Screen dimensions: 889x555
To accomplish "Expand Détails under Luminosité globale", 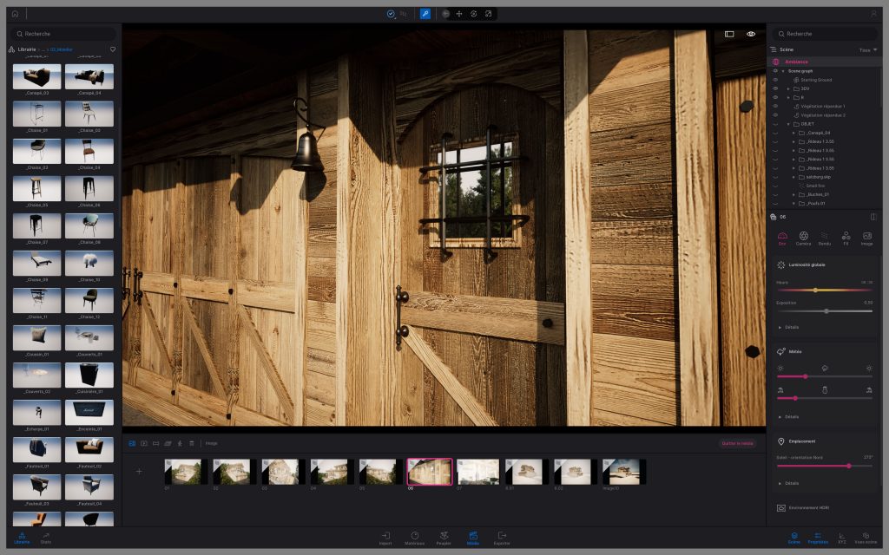I will click(788, 327).
